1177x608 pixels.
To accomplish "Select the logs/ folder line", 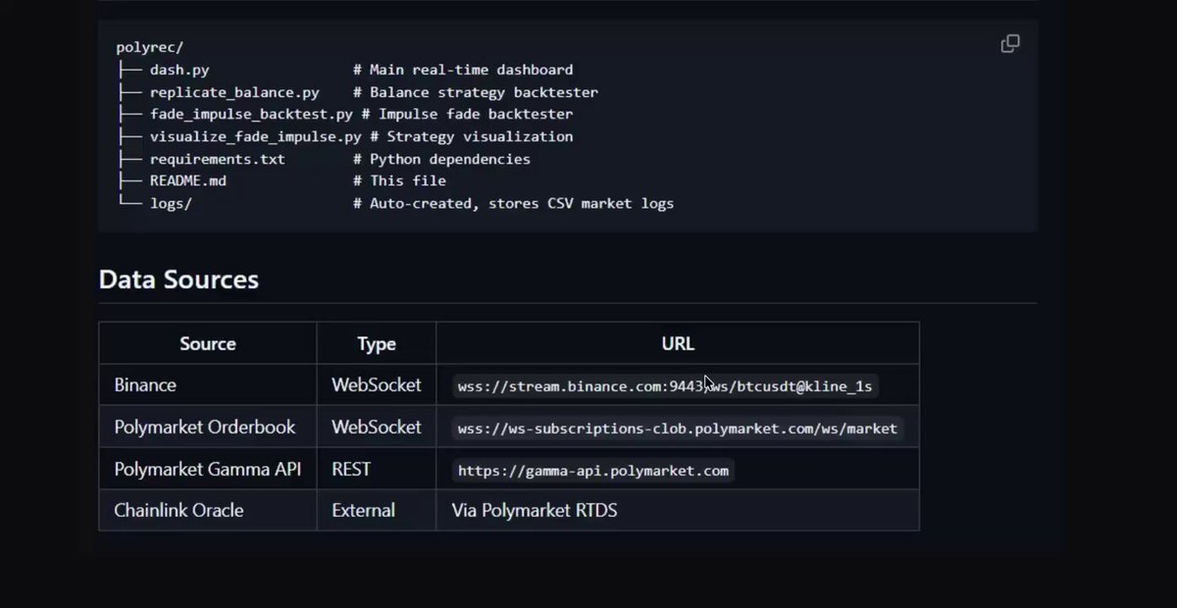I will (x=394, y=203).
